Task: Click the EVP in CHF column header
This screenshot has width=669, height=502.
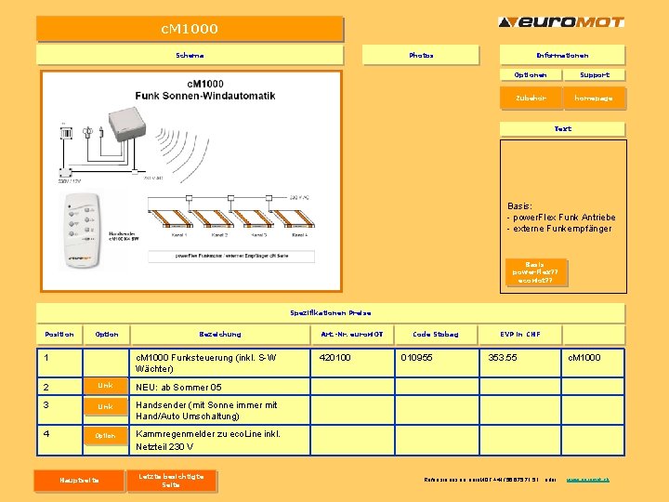Action: tap(520, 335)
